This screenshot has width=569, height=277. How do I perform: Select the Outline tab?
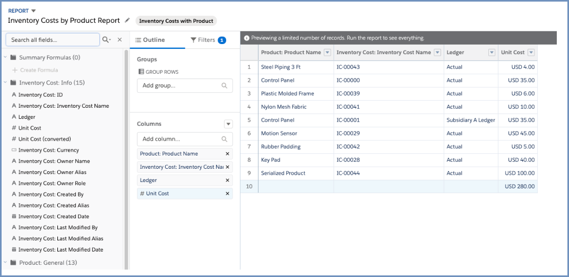(x=150, y=40)
